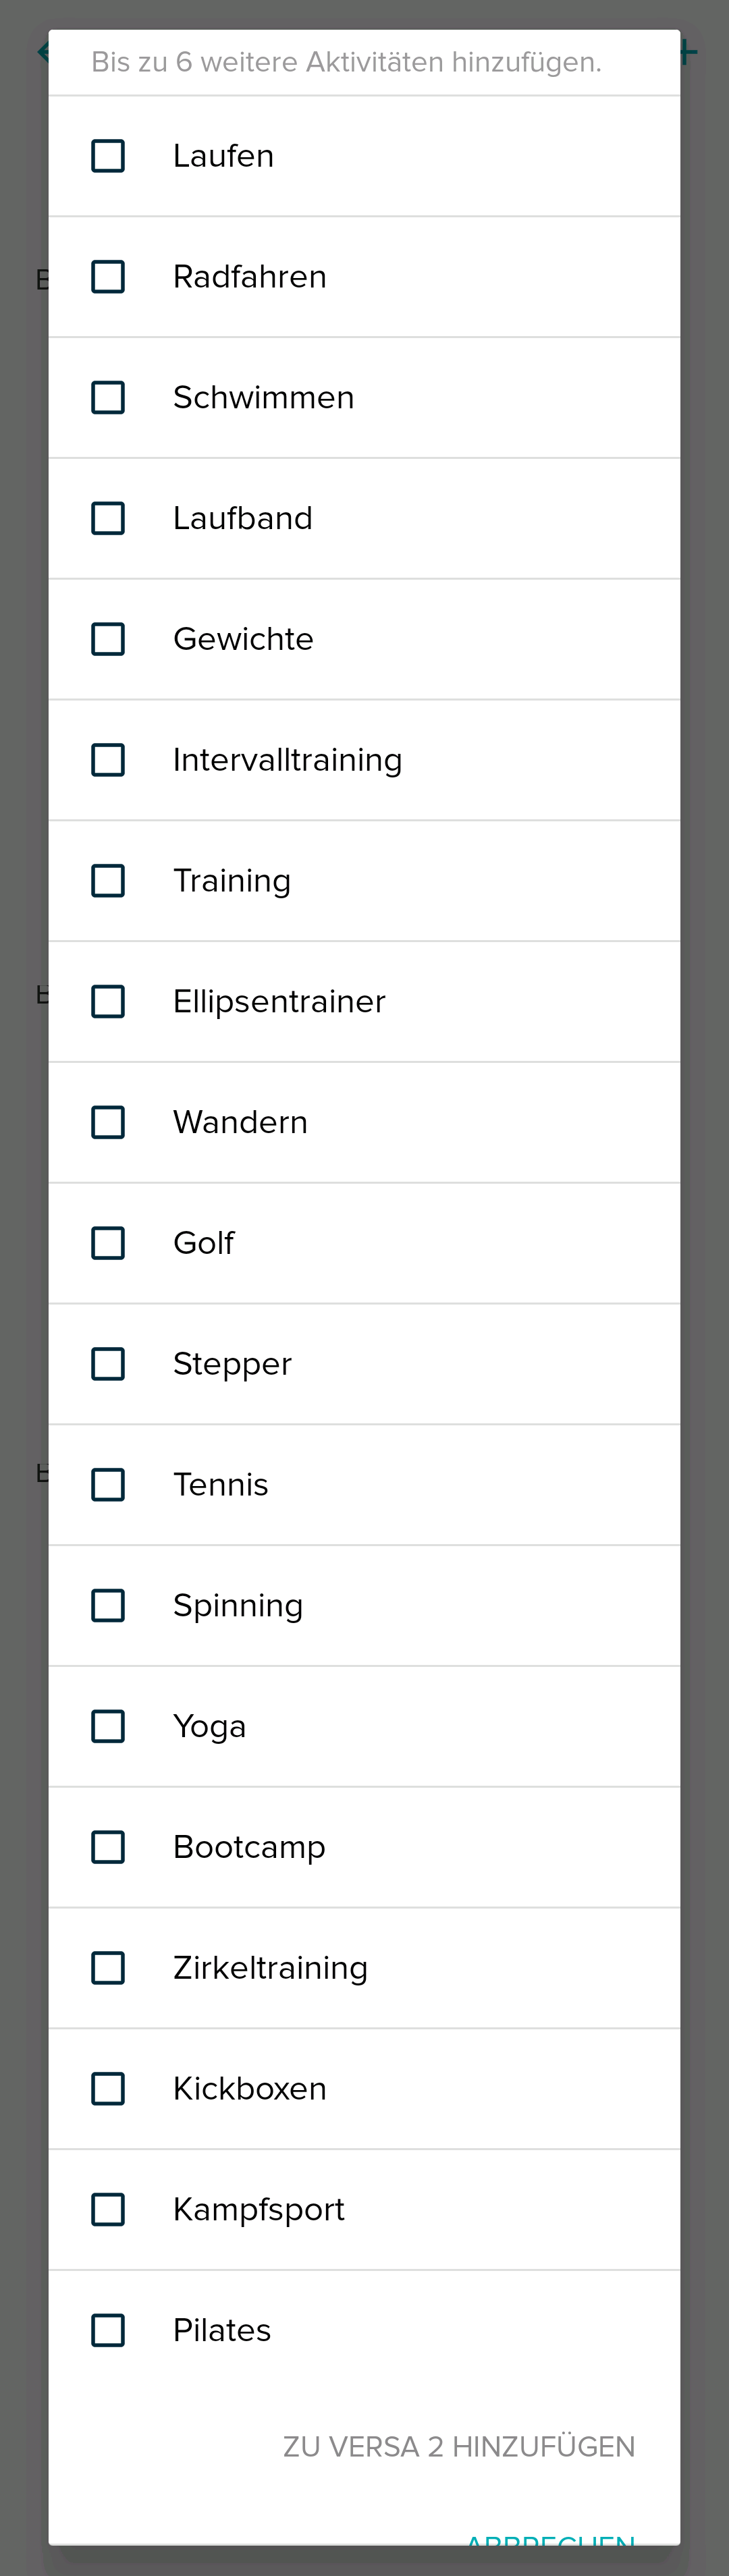Image resolution: width=729 pixels, height=2576 pixels.
Task: Mark the Training checkbox
Action: coord(108,881)
